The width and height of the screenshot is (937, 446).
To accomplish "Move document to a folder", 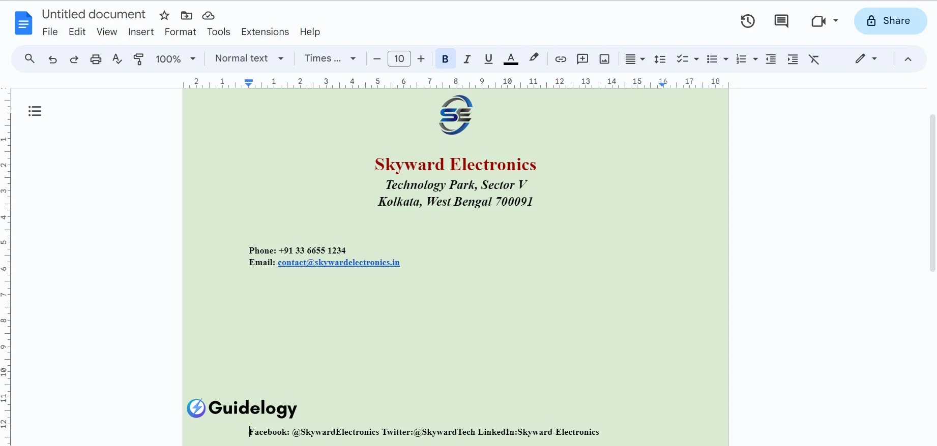I will [187, 15].
